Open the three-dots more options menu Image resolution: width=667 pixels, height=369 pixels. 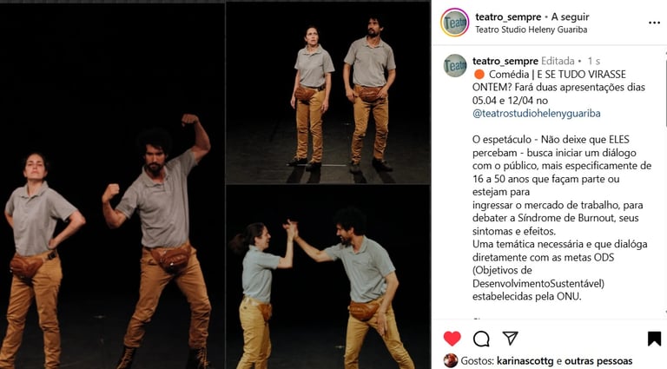[x=654, y=23]
